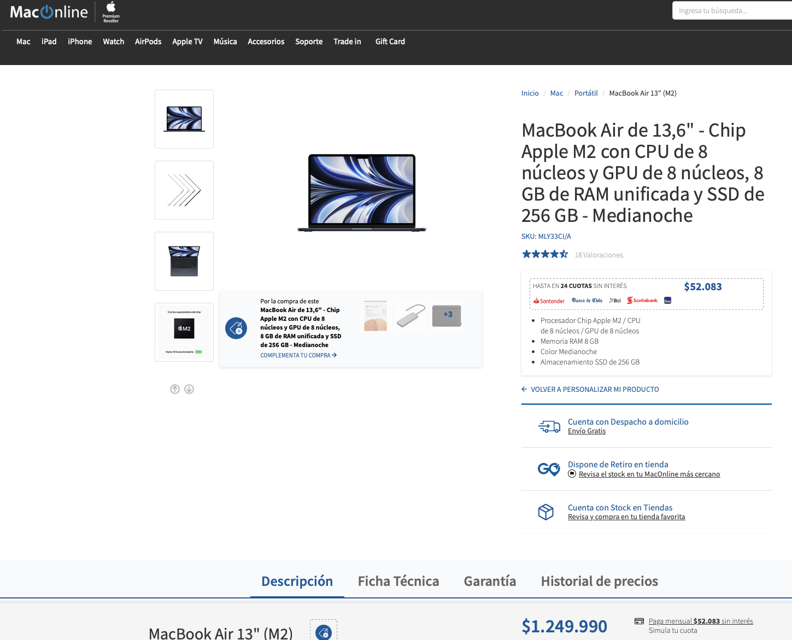Open the Accesorios menu
The width and height of the screenshot is (792, 640).
pyautogui.click(x=266, y=42)
